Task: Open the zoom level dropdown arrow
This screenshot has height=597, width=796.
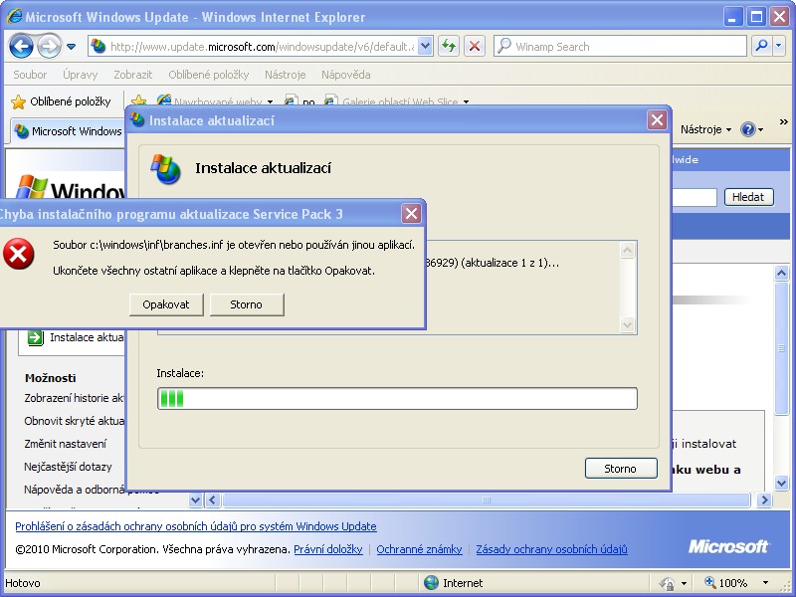Action: pyautogui.click(x=765, y=583)
